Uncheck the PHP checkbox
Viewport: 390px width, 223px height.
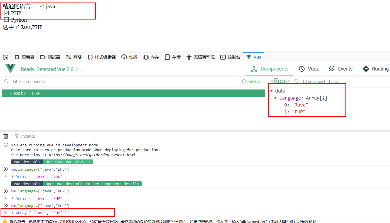click(6, 13)
